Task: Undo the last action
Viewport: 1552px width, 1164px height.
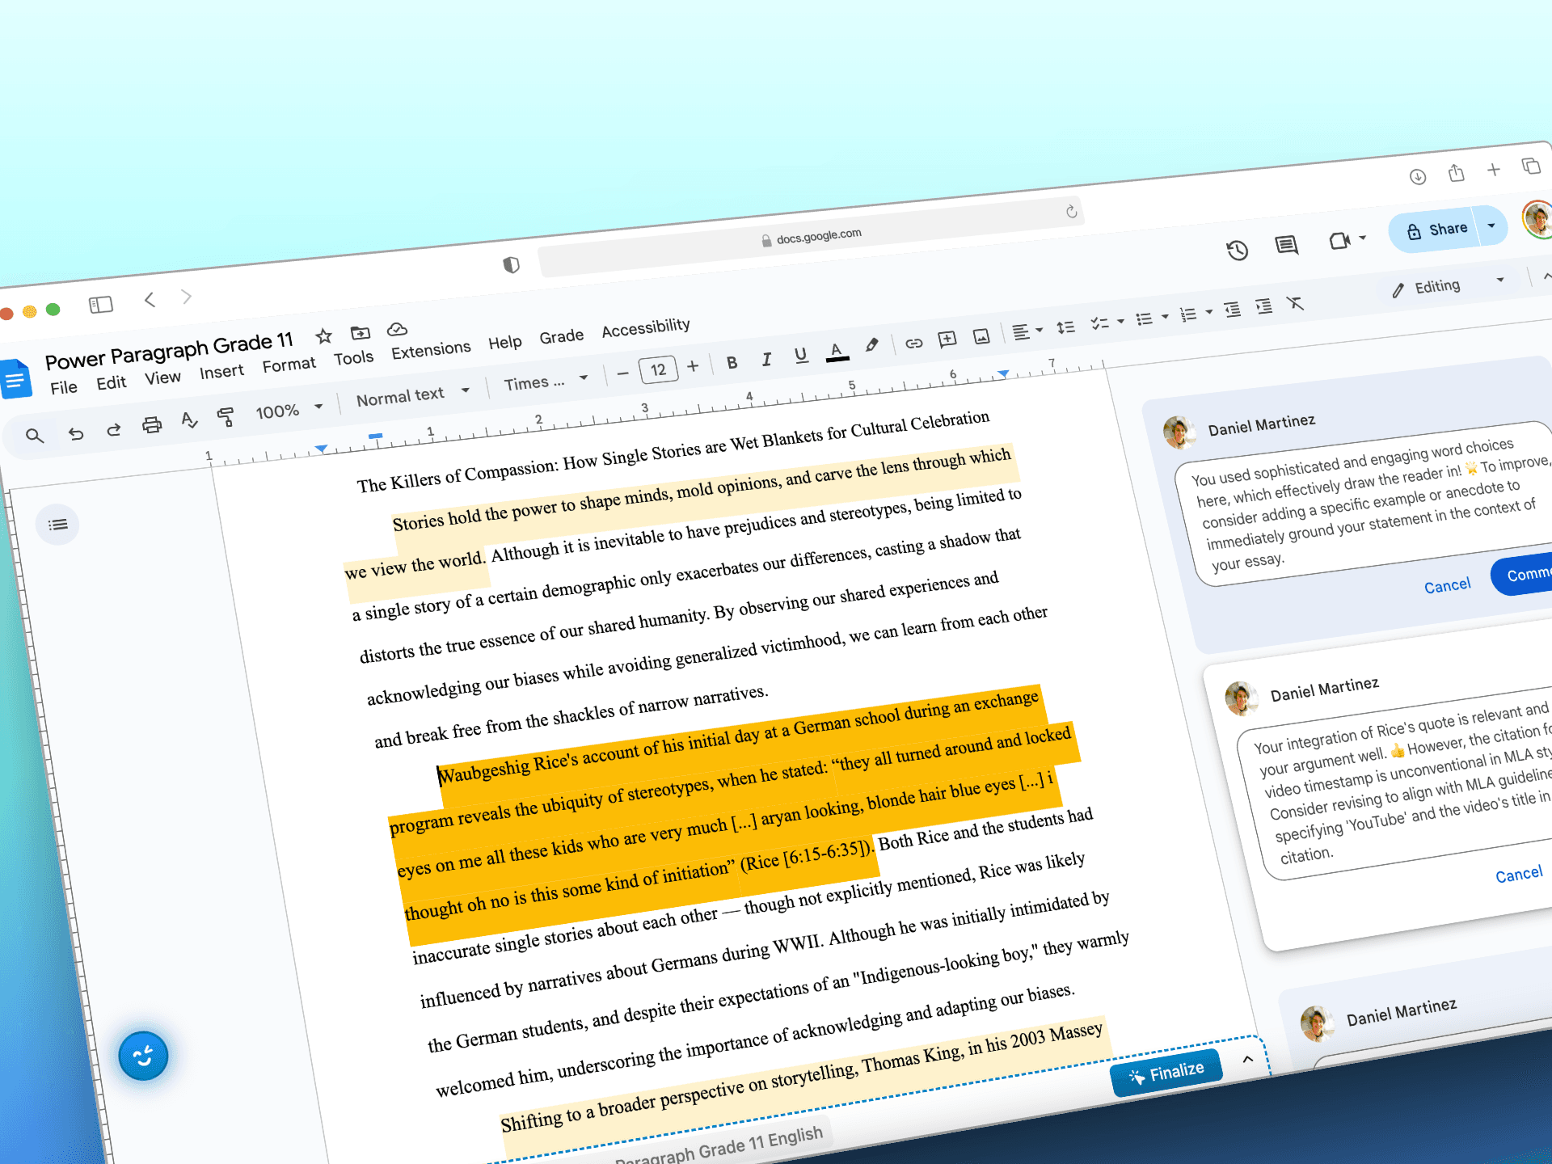Action: (76, 433)
